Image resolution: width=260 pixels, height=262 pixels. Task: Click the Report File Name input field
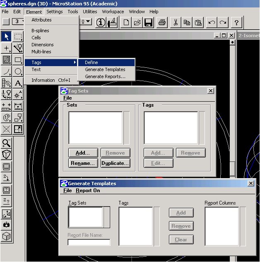coord(89,242)
